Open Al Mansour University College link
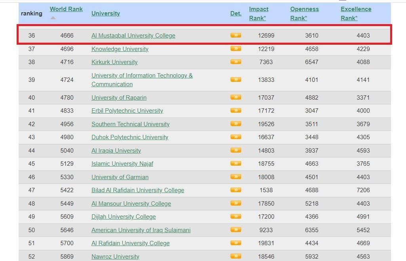Viewport: 406px width, 261px height. 131,204
